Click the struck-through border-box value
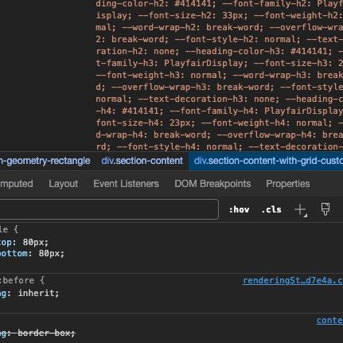The height and width of the screenshot is (343, 343). pyautogui.click(x=46, y=333)
